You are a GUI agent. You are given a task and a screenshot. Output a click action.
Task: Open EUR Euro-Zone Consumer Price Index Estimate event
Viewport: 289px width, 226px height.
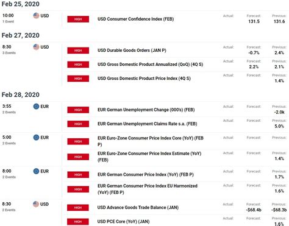click(149, 157)
